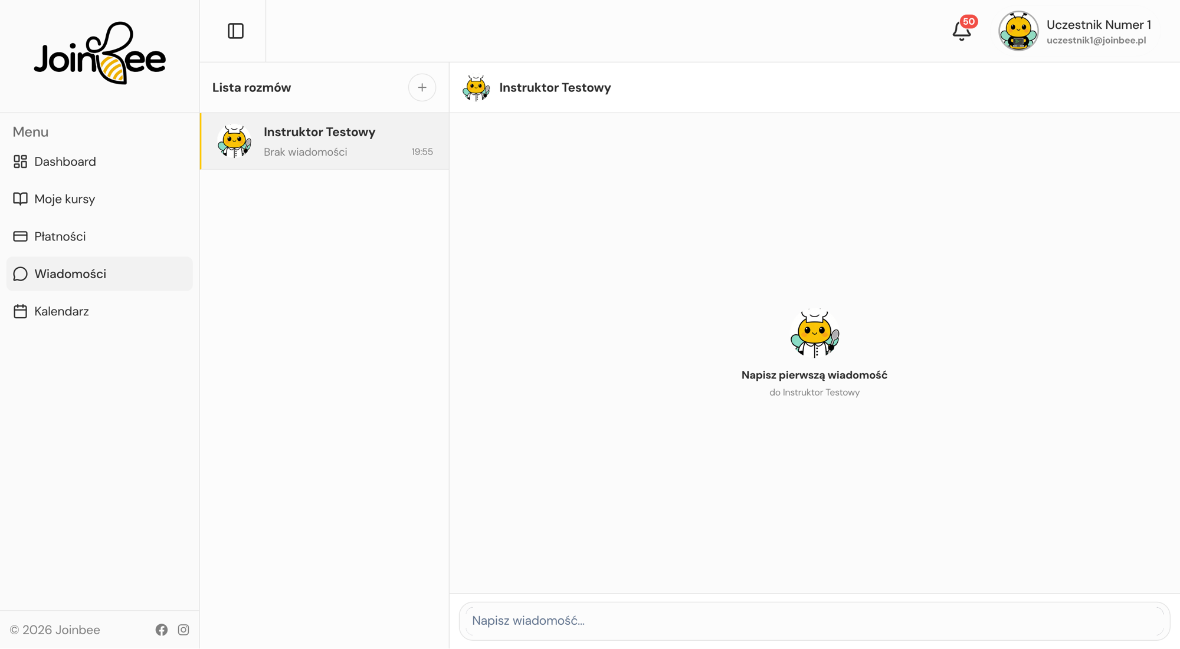Click the Kalendarz calendar icon
Image resolution: width=1180 pixels, height=649 pixels.
20,311
